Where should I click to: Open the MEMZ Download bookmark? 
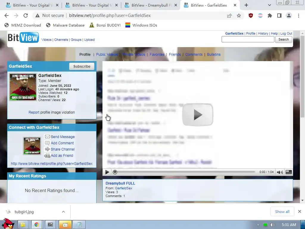(23, 25)
